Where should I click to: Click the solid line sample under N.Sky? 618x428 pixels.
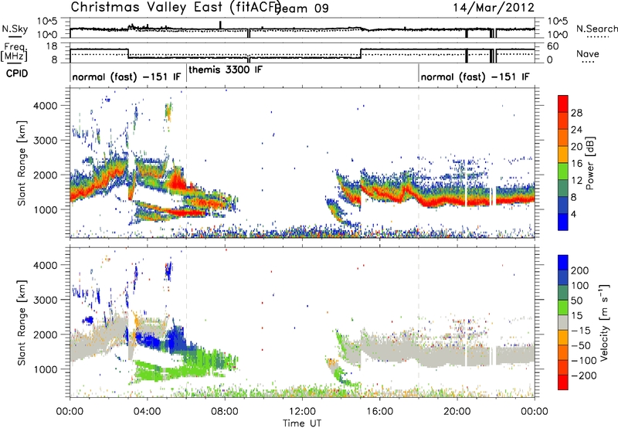(x=15, y=37)
